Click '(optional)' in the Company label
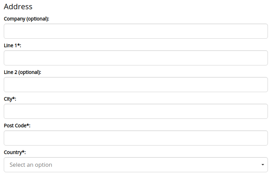The height and width of the screenshot is (176, 271). pos(37,19)
